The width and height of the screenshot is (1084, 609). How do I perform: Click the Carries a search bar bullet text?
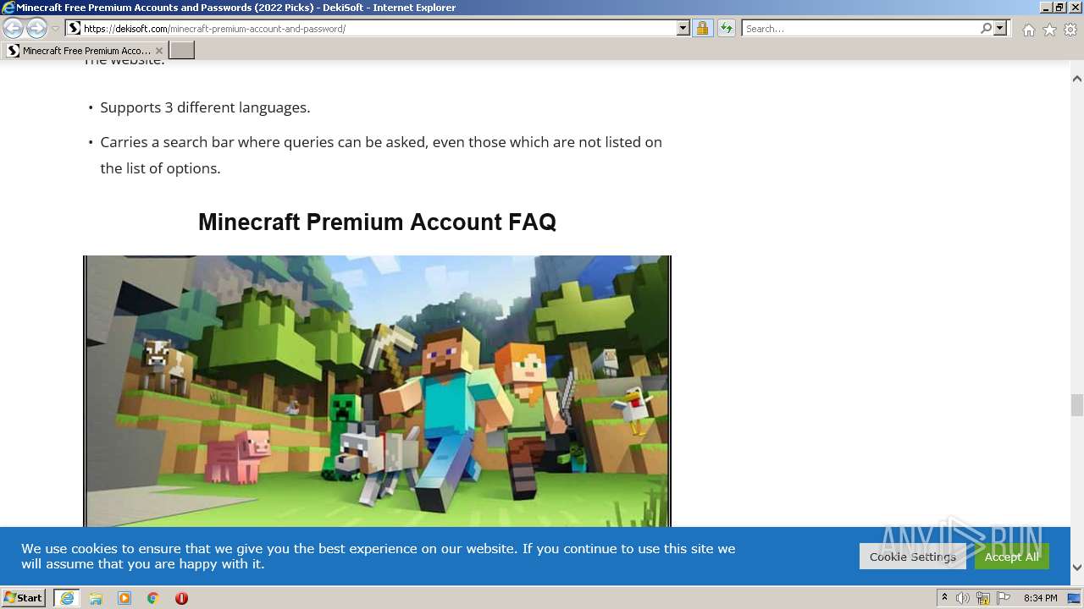[x=381, y=155]
